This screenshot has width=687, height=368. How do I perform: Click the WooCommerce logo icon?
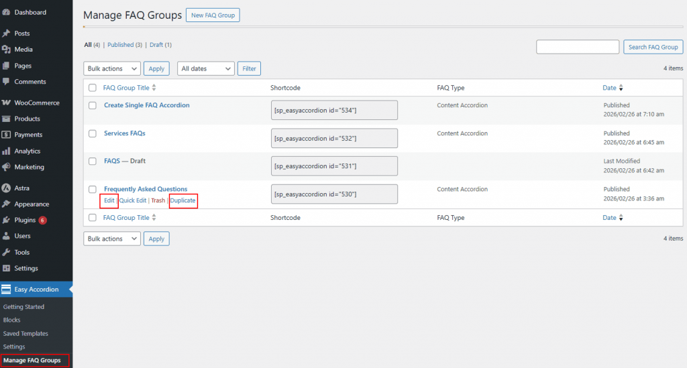6,103
